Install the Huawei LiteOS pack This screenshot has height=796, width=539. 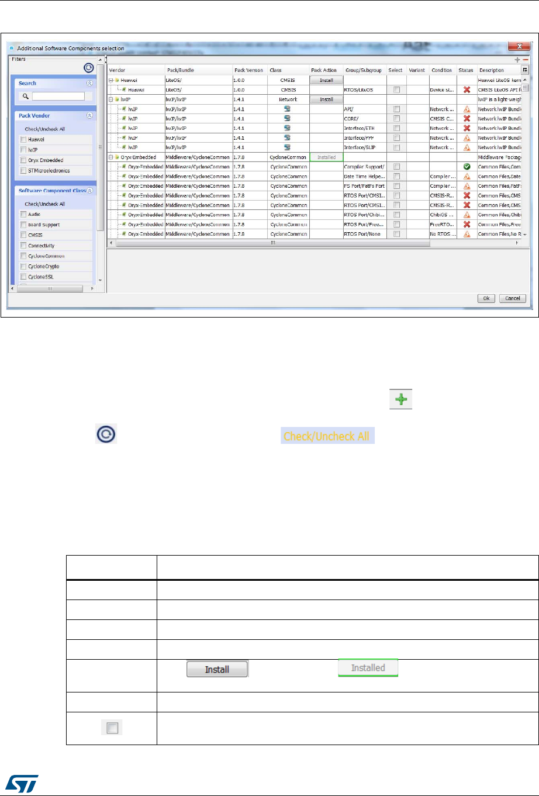click(326, 80)
